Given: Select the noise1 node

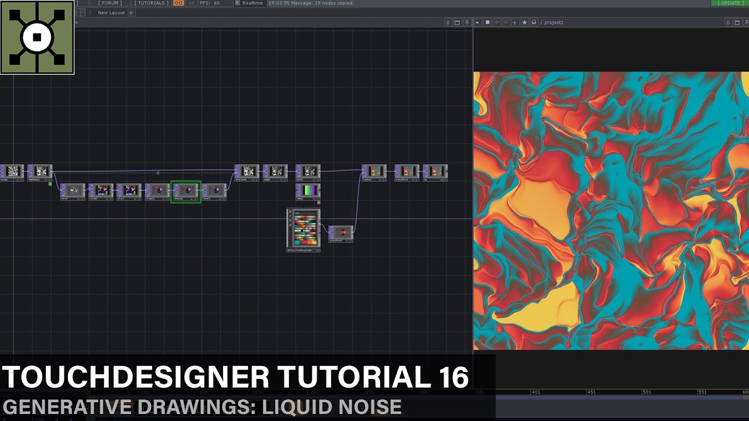Looking at the screenshot, I should (12, 172).
